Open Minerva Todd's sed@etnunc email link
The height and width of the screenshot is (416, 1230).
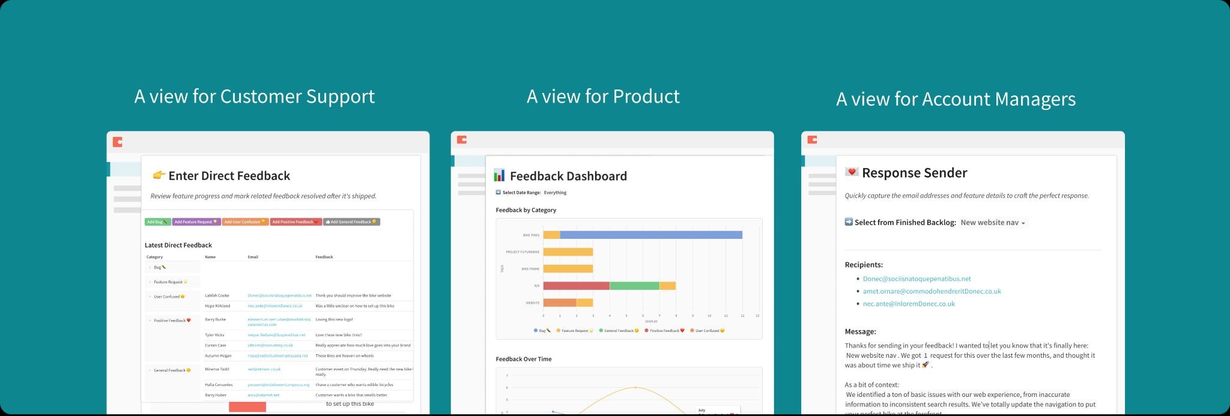pos(264,369)
